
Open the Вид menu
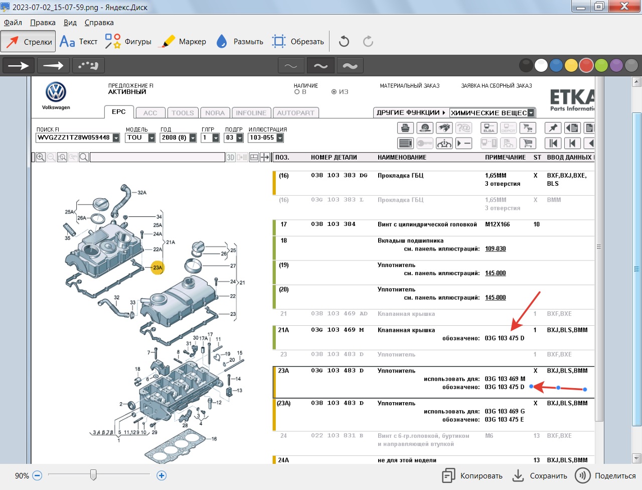(70, 23)
